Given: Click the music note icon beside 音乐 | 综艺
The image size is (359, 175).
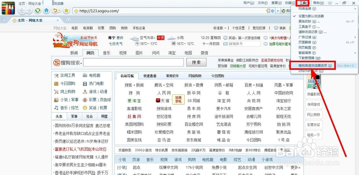Looking at the screenshot, I should coord(56,107).
